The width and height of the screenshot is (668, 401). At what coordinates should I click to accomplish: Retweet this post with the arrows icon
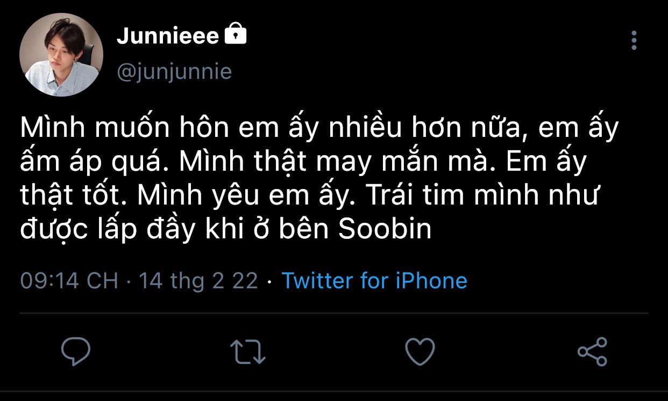(x=248, y=352)
